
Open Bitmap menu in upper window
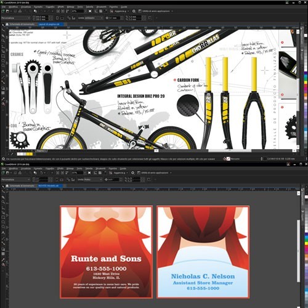point(70,7)
